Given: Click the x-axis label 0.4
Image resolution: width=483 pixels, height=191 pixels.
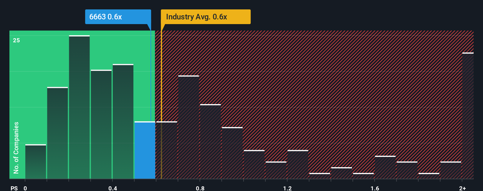Looking at the screenshot, I should (x=113, y=188).
